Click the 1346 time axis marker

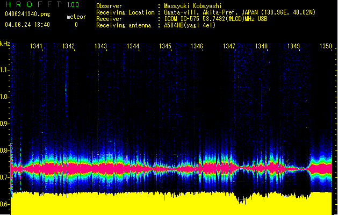pos(197,46)
